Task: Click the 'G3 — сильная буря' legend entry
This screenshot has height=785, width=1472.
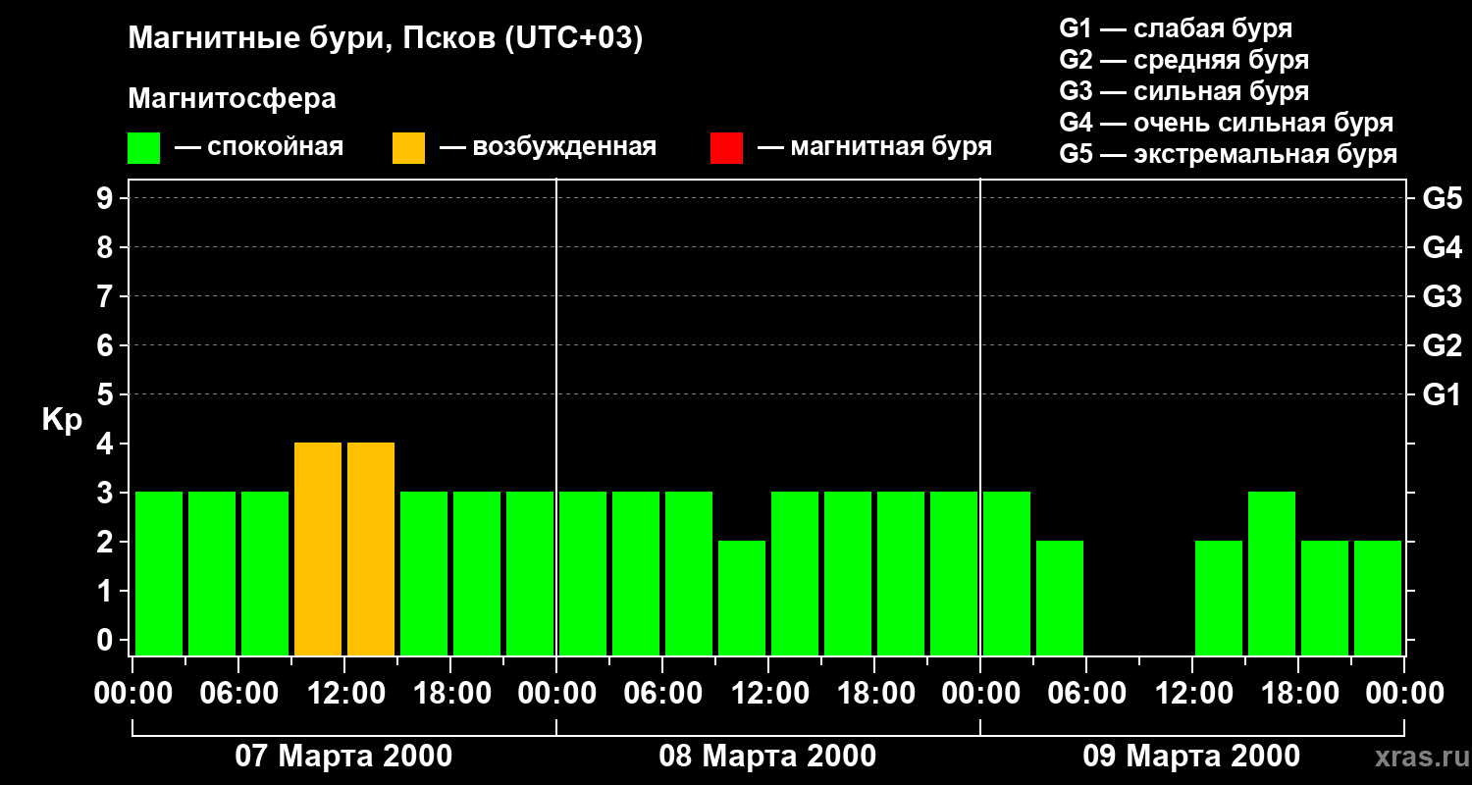Action: [x=1183, y=91]
